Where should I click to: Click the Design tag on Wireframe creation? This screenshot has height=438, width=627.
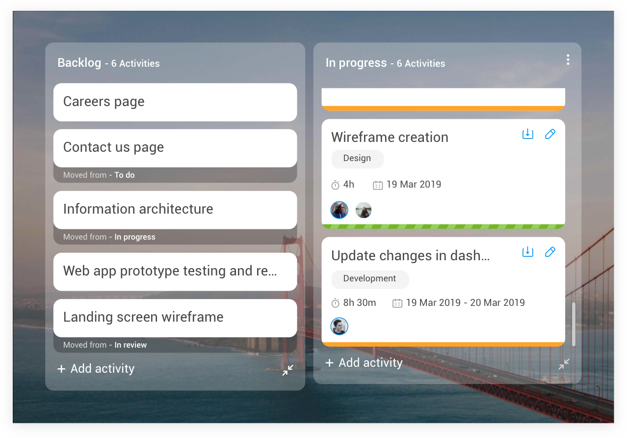click(357, 159)
